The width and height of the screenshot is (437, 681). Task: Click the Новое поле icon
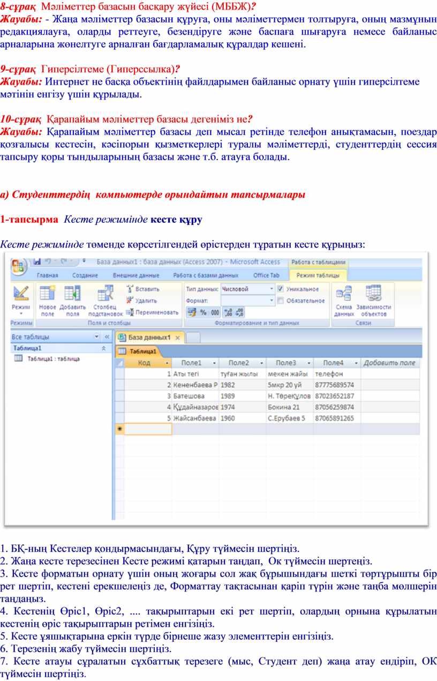point(48,299)
